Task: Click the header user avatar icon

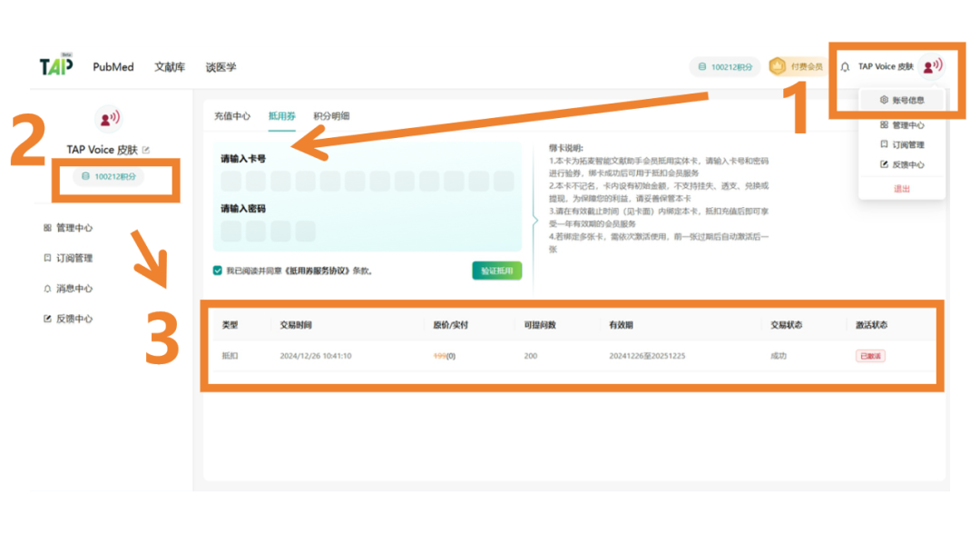Action: pyautogui.click(x=932, y=65)
